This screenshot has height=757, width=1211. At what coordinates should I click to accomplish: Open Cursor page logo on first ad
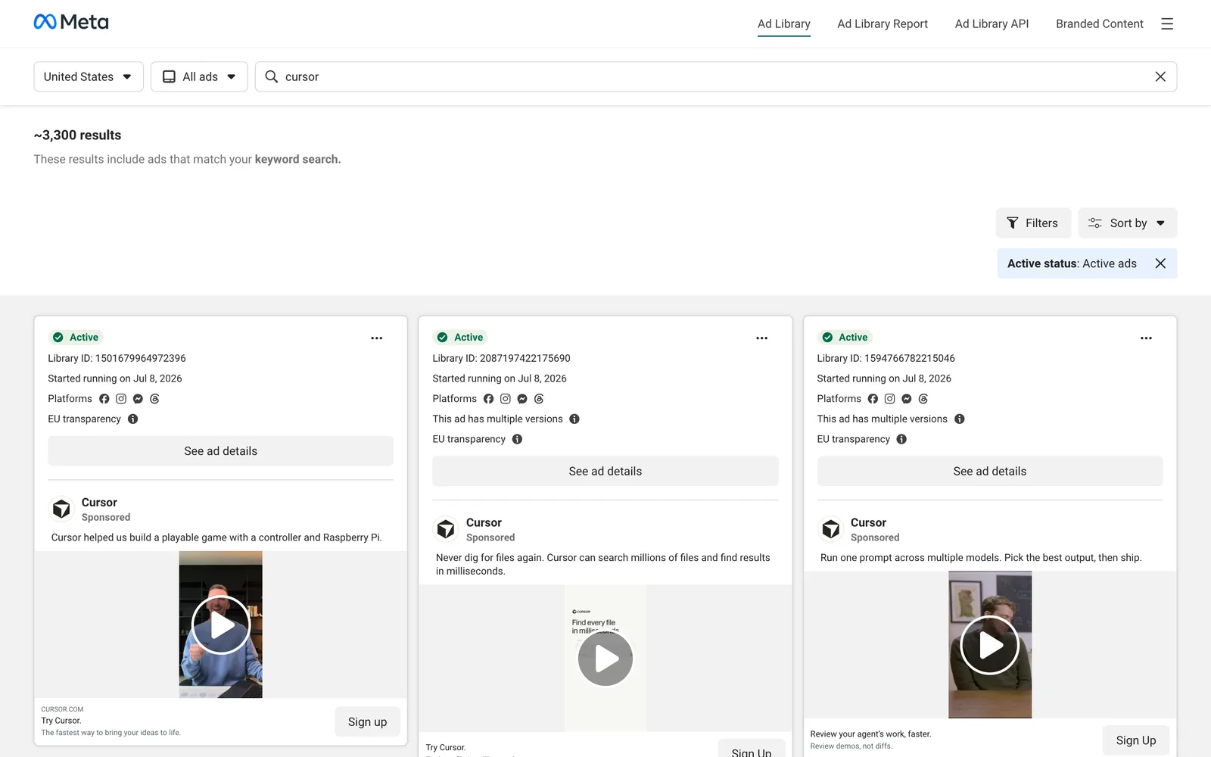pos(61,509)
